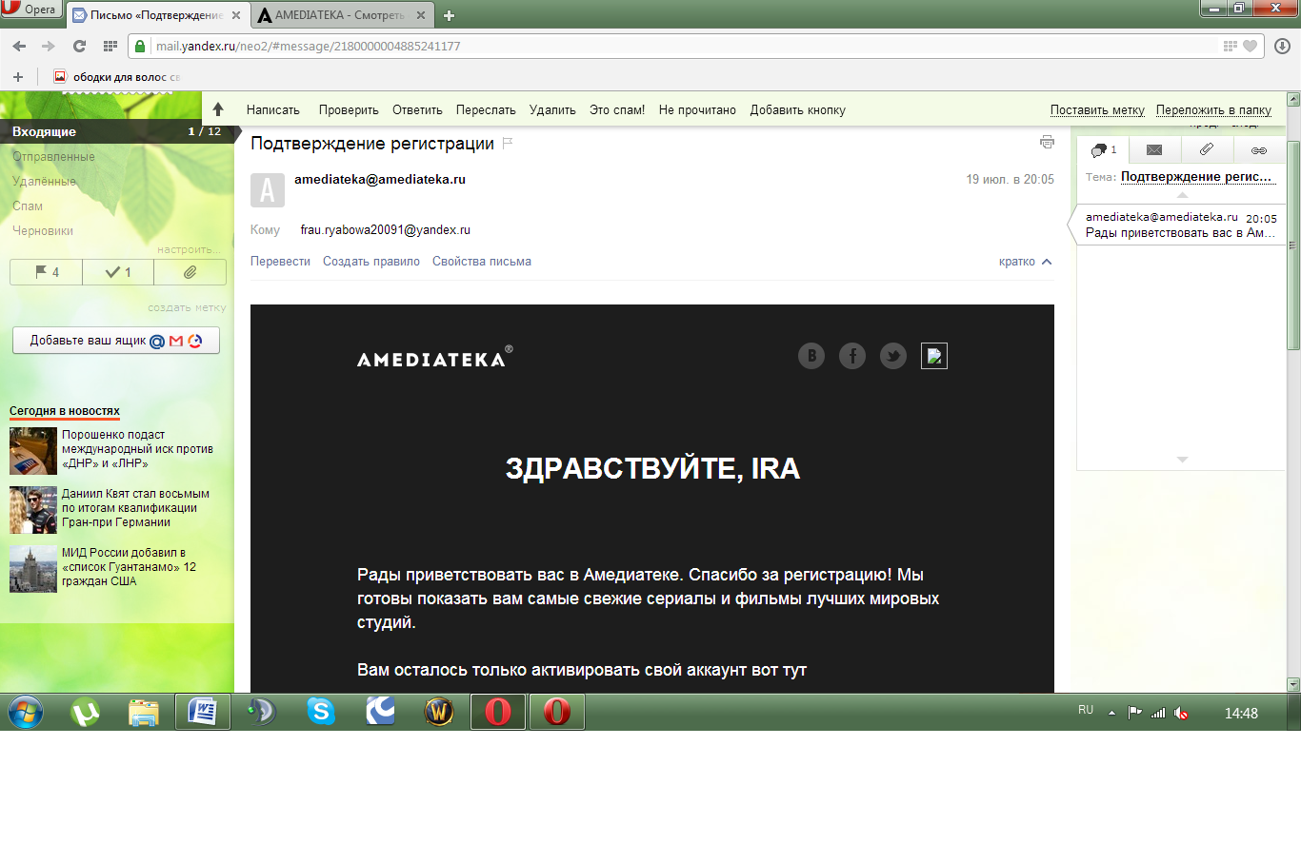Print the message with printer icon
The height and width of the screenshot is (844, 1301).
1047,142
